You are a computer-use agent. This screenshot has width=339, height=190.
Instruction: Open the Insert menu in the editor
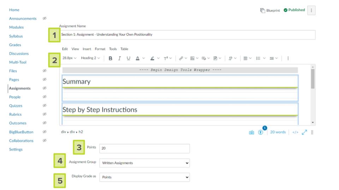pyautogui.click(x=87, y=49)
